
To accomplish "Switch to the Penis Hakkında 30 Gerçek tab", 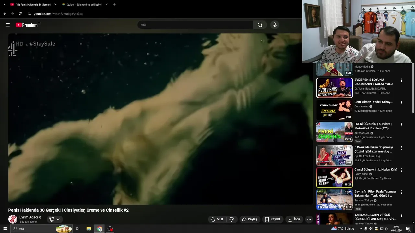I will pyautogui.click(x=33, y=5).
